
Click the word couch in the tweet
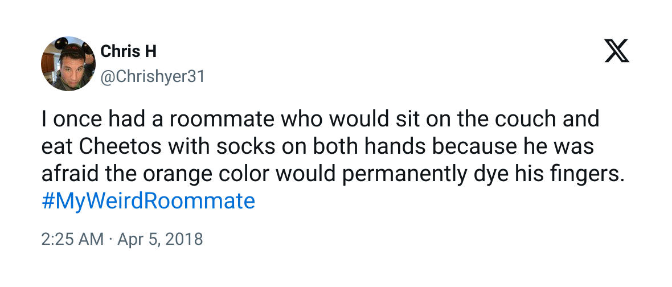click(x=525, y=118)
